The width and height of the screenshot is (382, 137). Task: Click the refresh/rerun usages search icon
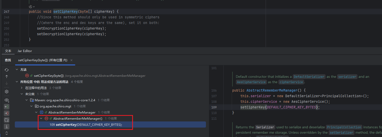pos(7,70)
